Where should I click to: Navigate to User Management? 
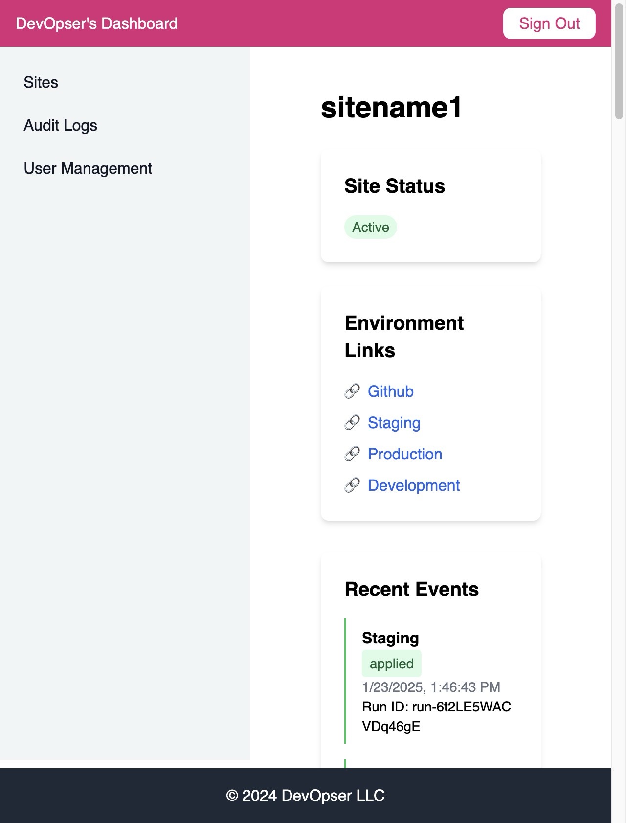(88, 168)
